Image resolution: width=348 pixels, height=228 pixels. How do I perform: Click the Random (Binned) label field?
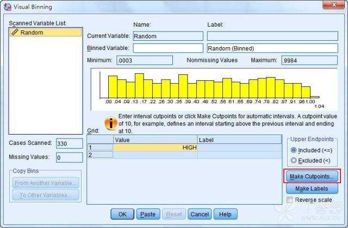click(x=272, y=48)
